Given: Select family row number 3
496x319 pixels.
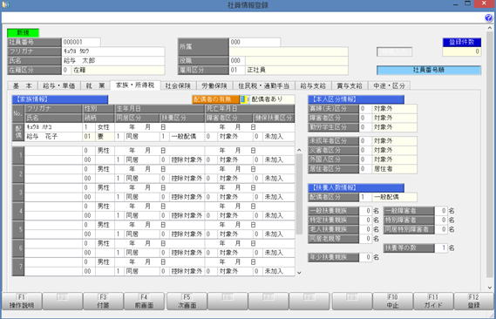Looking at the screenshot, I should (18, 193).
